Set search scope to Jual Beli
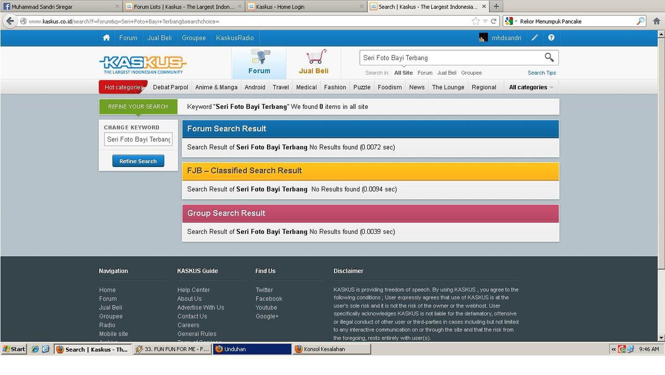 coord(447,73)
